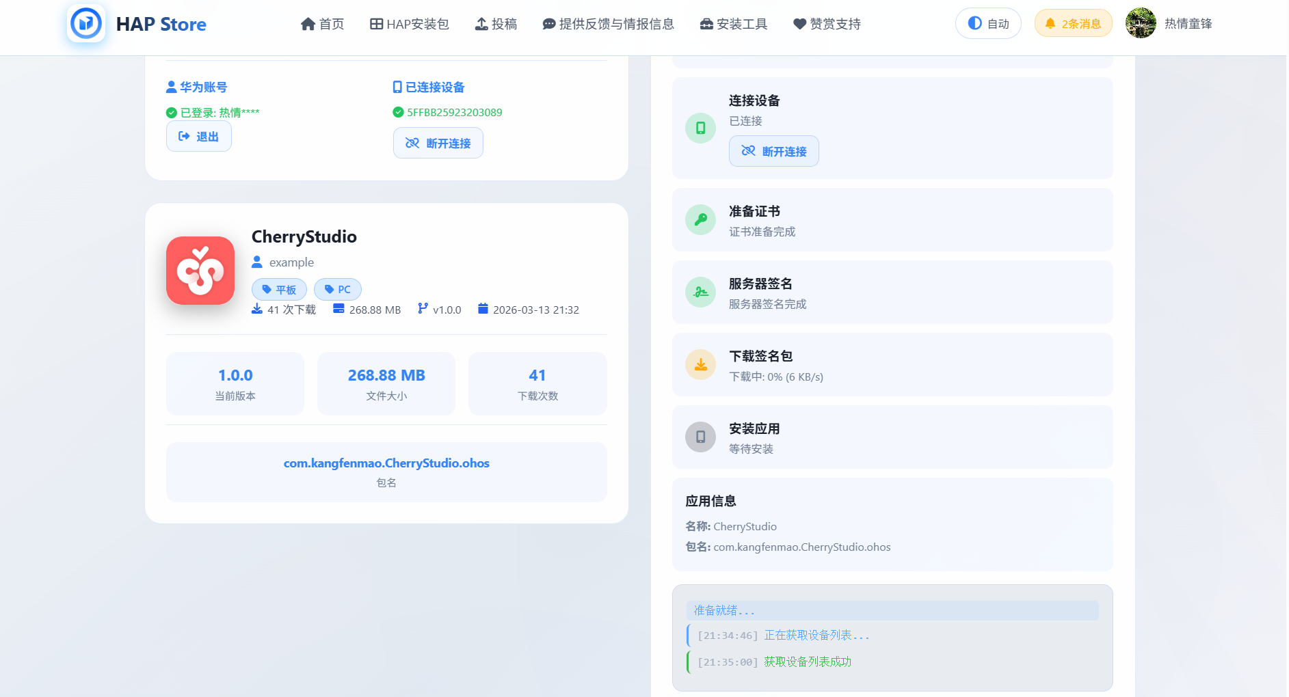Click the calendar date icon
This screenshot has width=1289, height=697.
(483, 309)
